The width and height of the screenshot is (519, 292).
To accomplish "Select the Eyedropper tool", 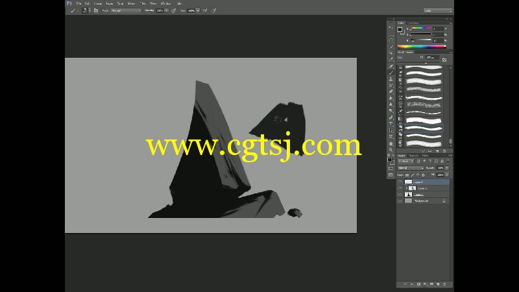I will point(391,60).
